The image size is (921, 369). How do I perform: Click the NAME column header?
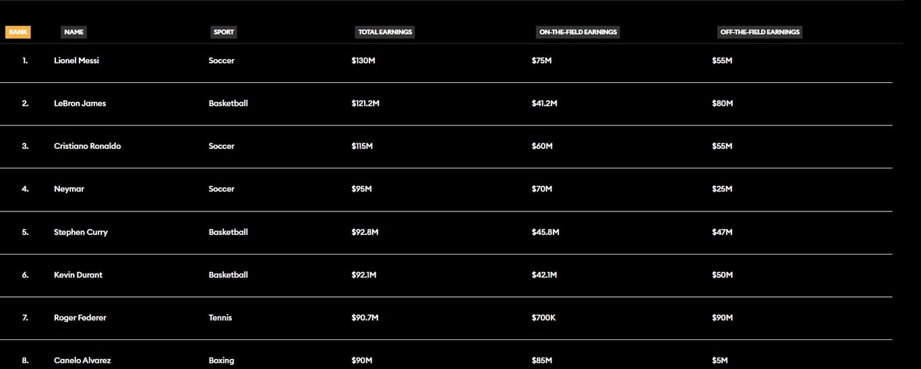click(x=74, y=32)
